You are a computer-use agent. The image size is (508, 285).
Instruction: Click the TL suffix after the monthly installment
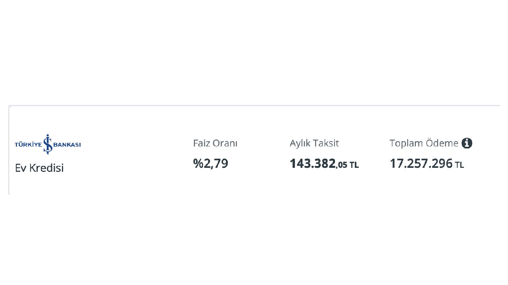click(354, 165)
